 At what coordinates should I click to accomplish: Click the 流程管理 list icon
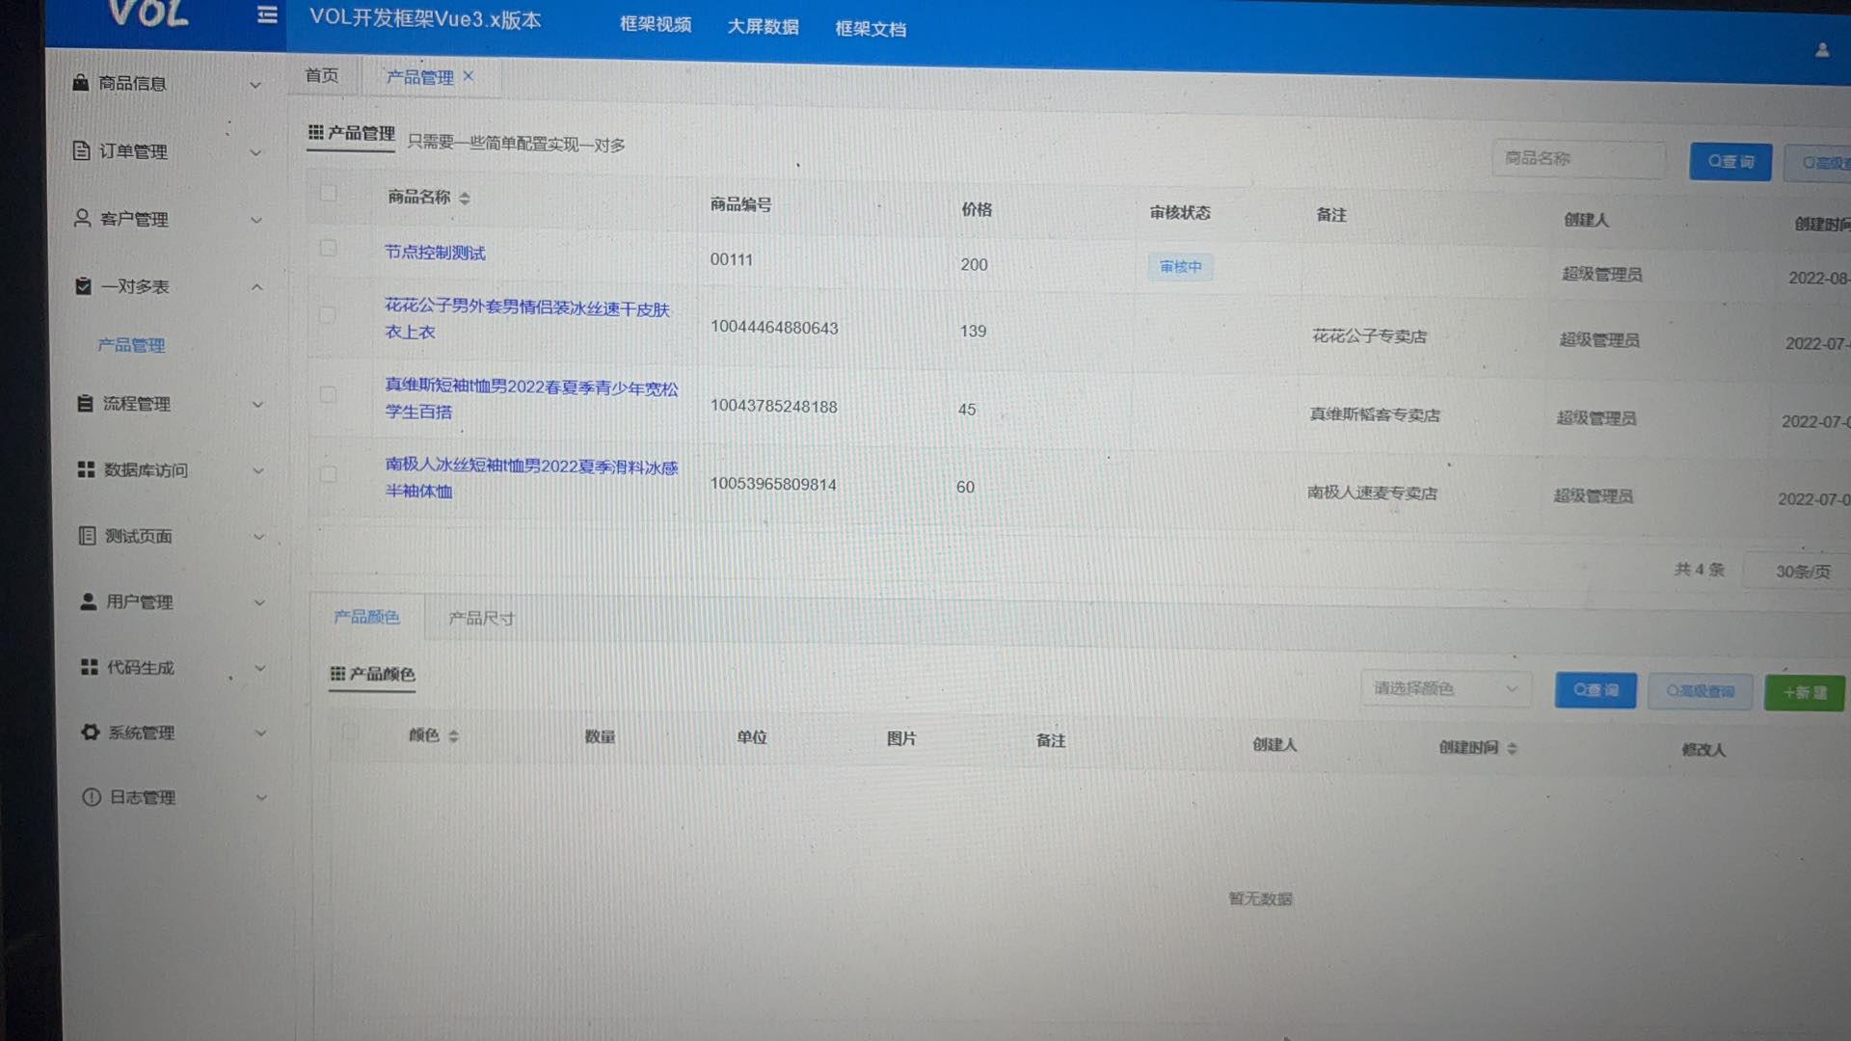pos(85,403)
